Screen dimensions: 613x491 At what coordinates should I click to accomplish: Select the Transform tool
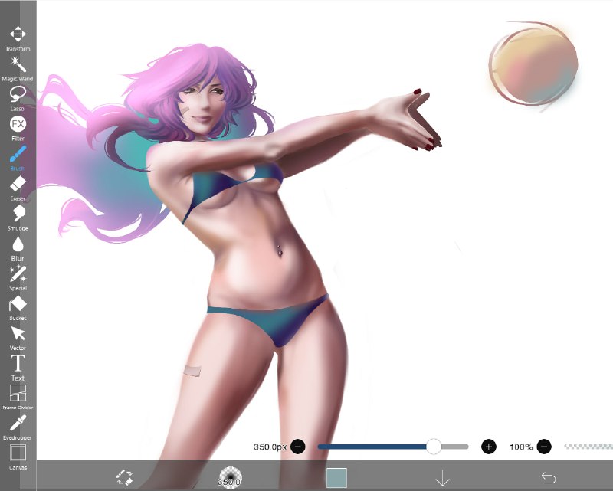click(18, 39)
